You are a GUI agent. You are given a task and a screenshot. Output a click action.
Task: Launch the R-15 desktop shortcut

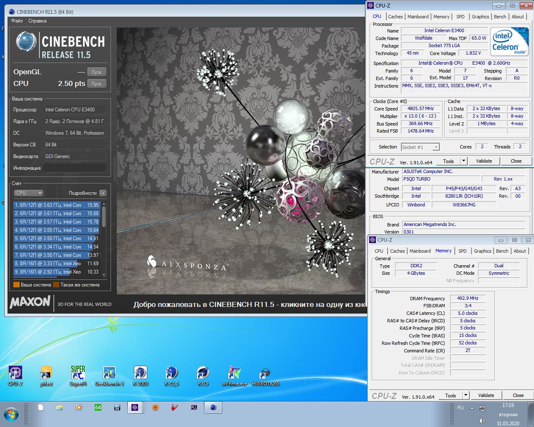pos(203,376)
